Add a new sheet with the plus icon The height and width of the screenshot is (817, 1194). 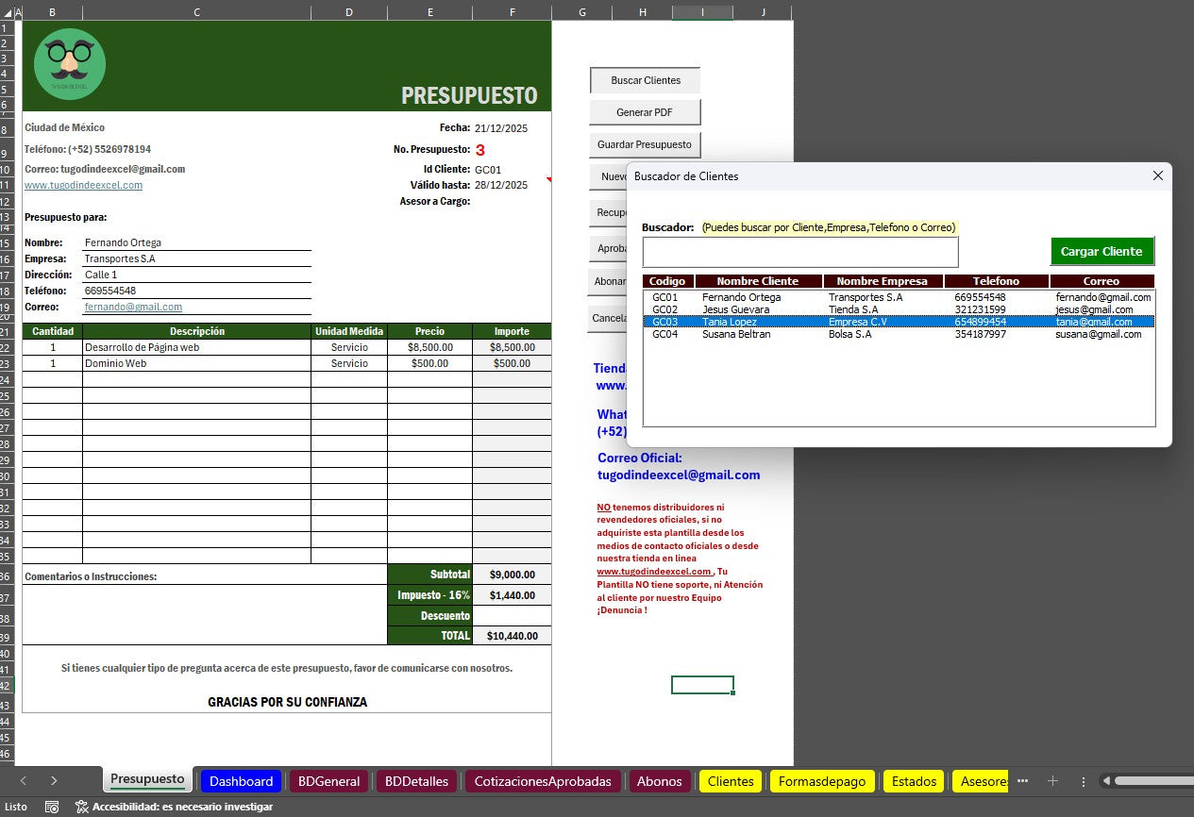point(1051,781)
